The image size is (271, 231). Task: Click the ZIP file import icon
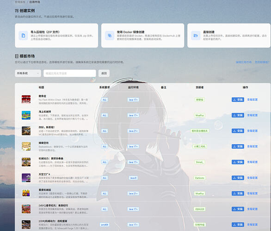23,36
